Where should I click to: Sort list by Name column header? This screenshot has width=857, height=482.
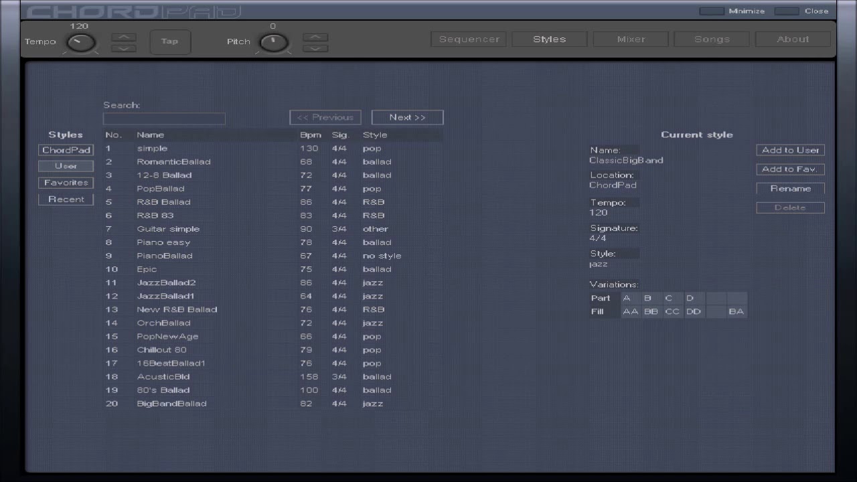150,135
